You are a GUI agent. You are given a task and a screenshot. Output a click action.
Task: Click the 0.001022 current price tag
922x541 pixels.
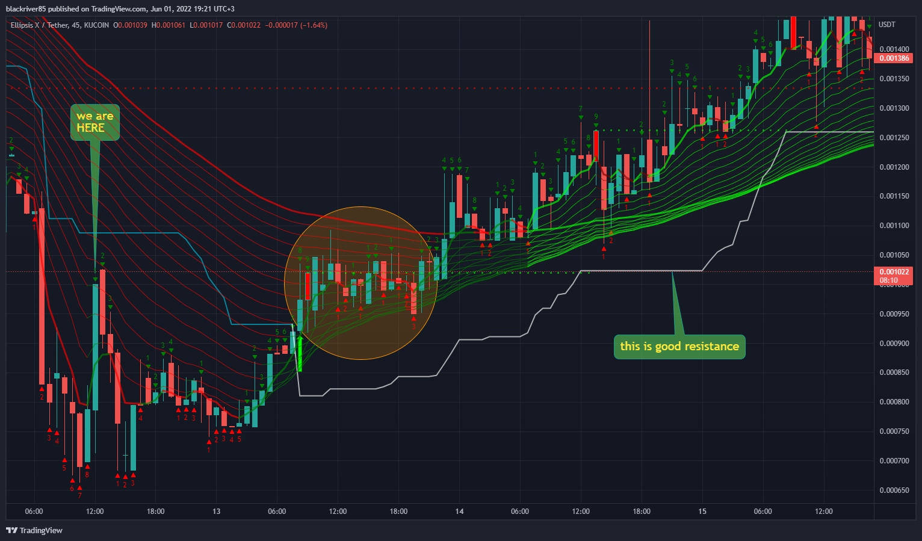pyautogui.click(x=894, y=272)
